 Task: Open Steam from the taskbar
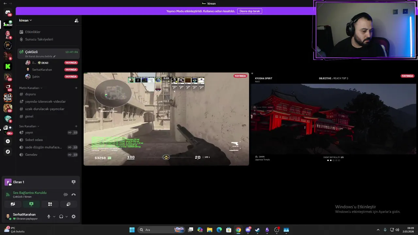(257, 230)
